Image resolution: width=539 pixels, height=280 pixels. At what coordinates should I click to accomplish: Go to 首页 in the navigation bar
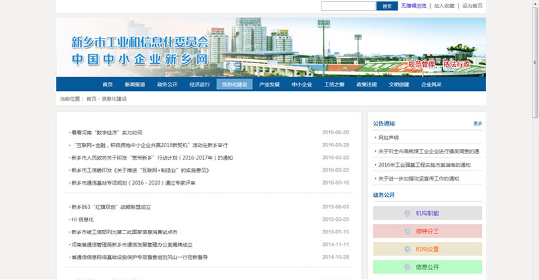pos(108,84)
